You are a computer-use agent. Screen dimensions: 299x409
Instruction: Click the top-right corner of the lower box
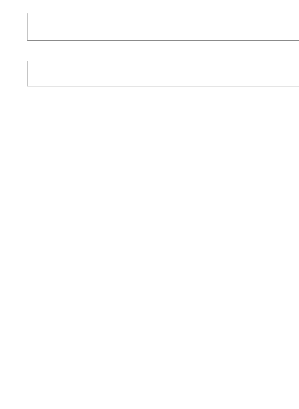(298, 61)
